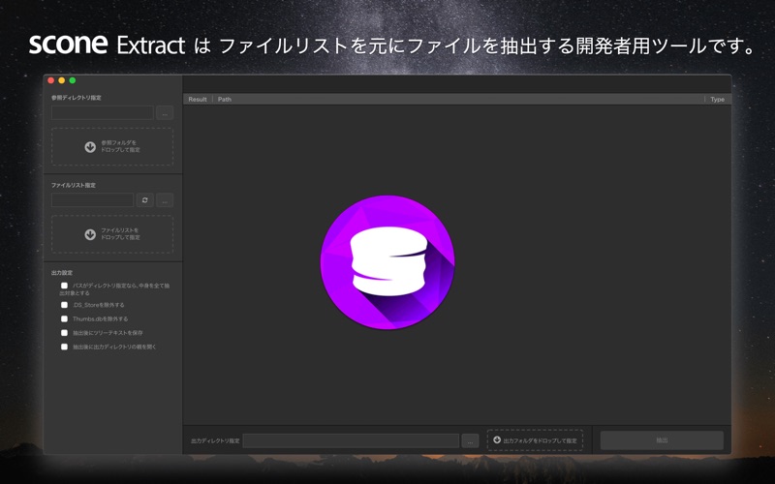Click the 参照フォルダをドロップして指定 drop area text

pyautogui.click(x=120, y=146)
